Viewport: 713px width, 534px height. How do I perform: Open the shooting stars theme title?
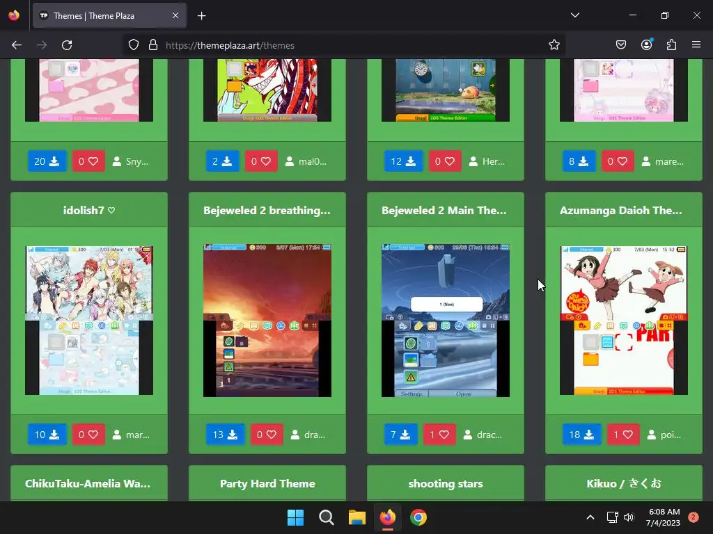click(x=446, y=484)
